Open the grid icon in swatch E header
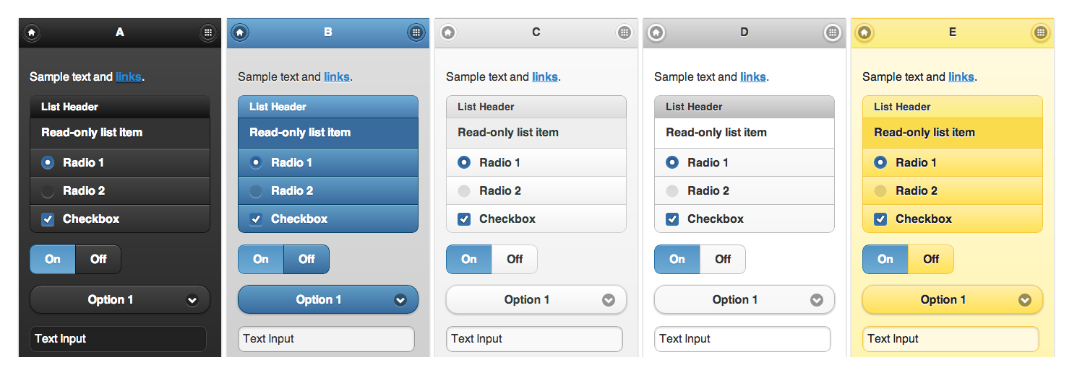 coord(1041,32)
